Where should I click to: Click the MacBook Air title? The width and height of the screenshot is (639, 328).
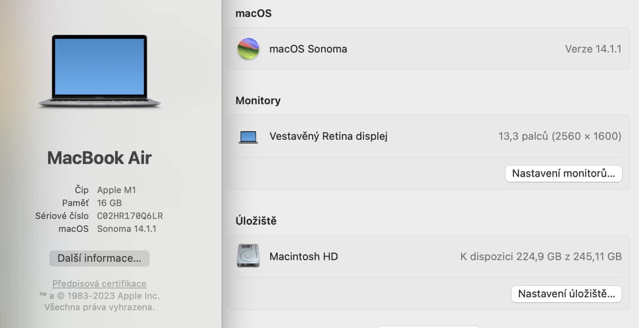tap(99, 158)
